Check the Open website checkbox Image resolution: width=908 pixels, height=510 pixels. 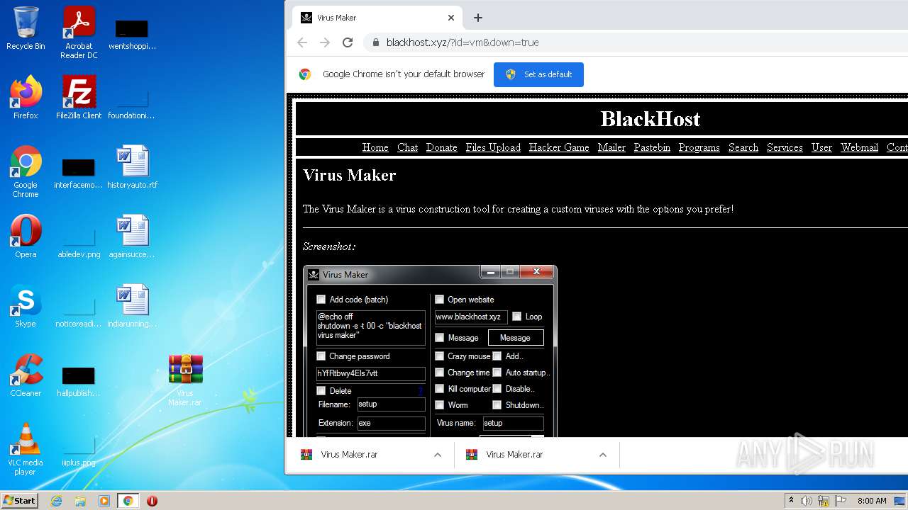click(x=440, y=300)
